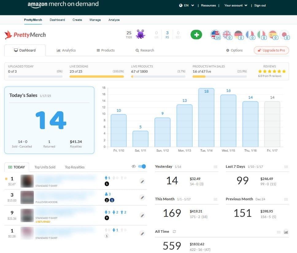Select the Germany marketplace flag
The height and width of the screenshot is (253, 297).
239,35
